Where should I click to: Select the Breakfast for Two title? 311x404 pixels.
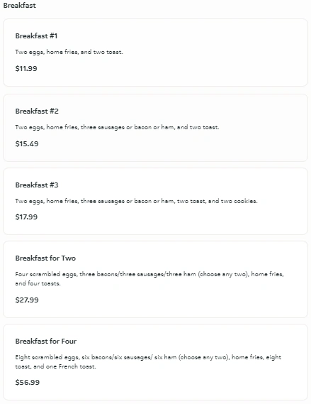[45, 258]
